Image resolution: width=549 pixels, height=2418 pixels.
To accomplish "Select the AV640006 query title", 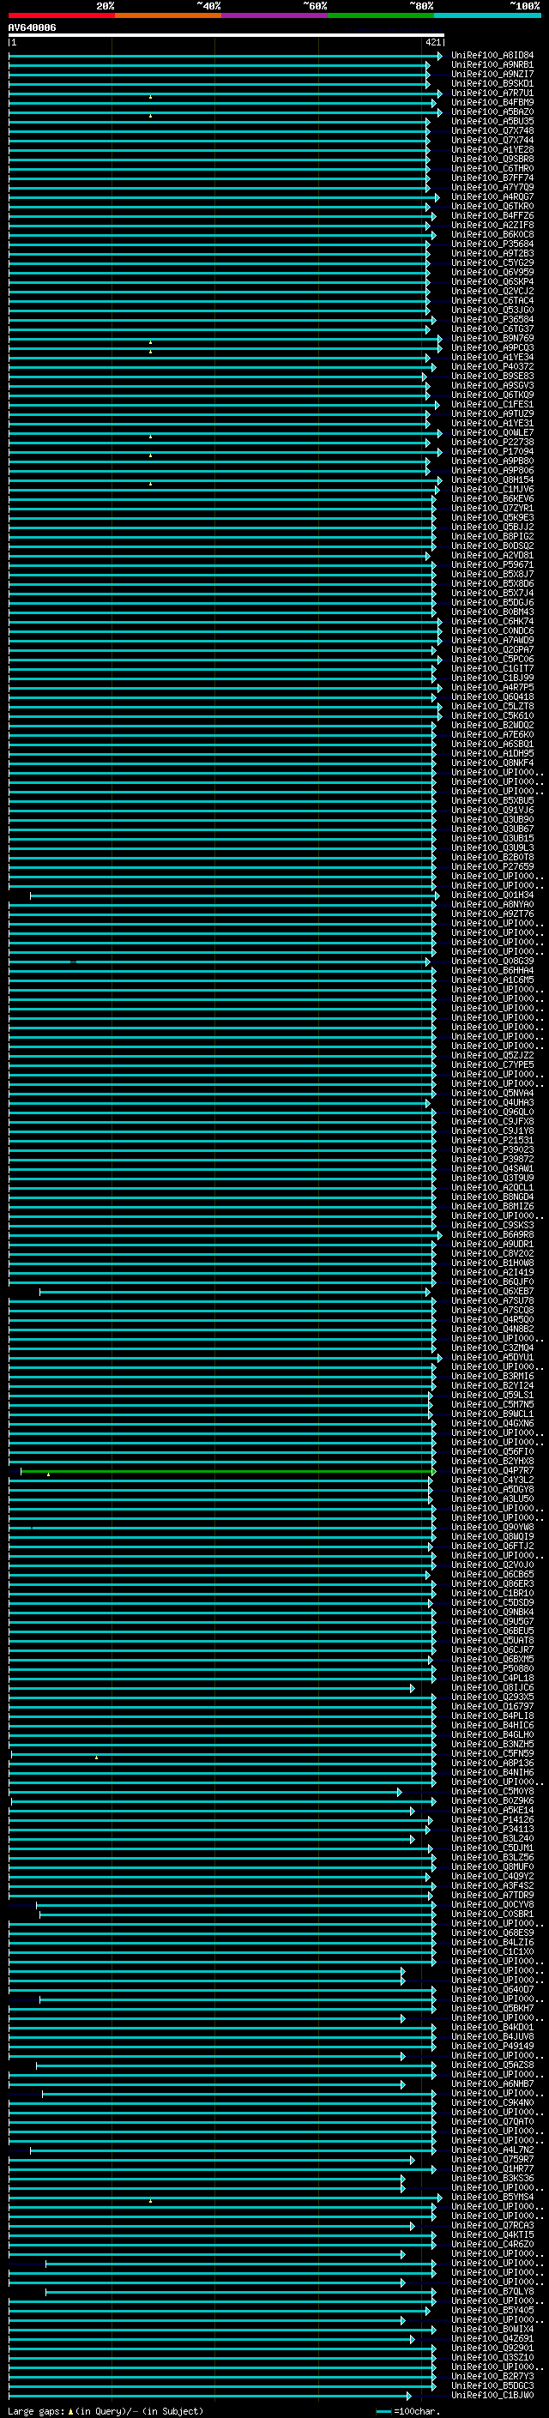I will (x=32, y=28).
